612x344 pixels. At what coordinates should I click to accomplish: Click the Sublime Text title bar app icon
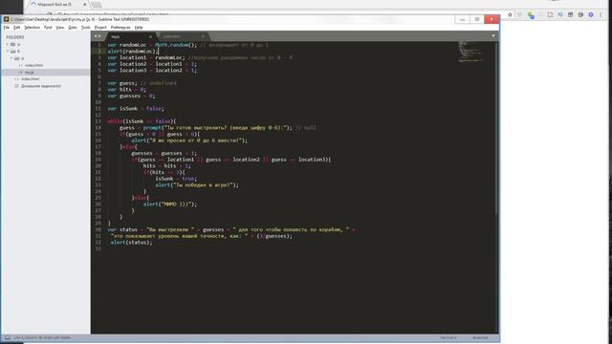pyautogui.click(x=7, y=19)
